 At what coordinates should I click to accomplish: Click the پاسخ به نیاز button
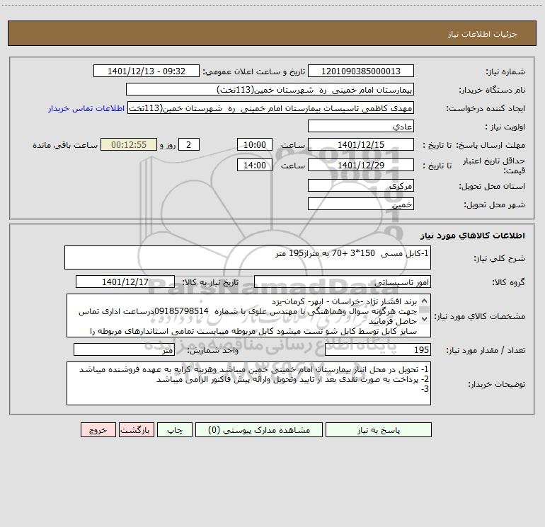[x=378, y=430]
